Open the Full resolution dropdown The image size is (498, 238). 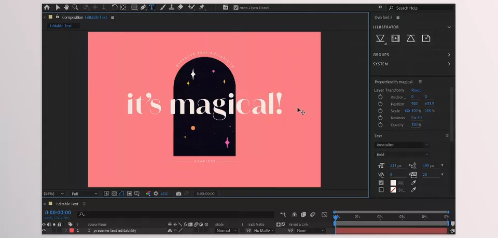point(84,193)
